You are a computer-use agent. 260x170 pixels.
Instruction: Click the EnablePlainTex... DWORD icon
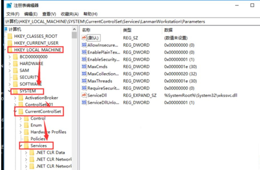point(84,52)
